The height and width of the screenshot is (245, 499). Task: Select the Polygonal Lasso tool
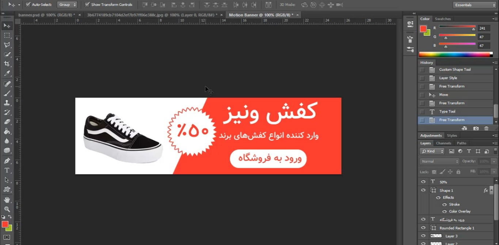[x=7, y=45]
